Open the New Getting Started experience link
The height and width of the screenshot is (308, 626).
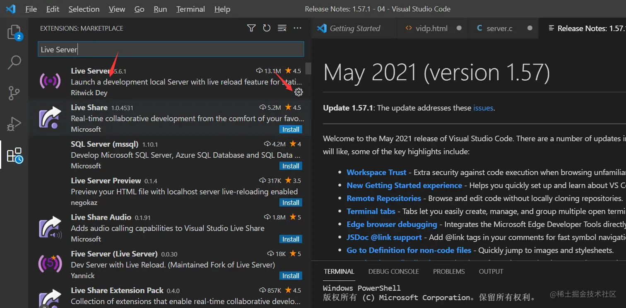(x=404, y=185)
